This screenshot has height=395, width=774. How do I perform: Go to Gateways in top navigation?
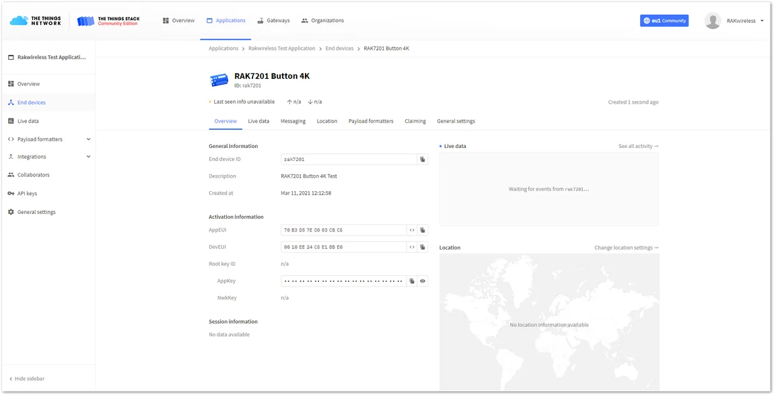273,21
